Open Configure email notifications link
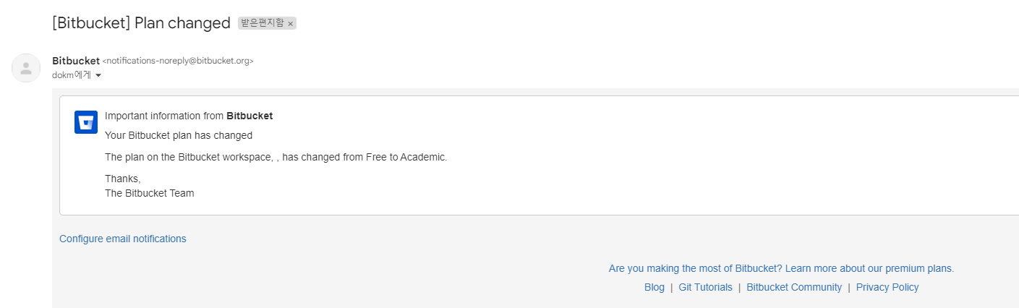Screen dimensions: 1019x308 click(123, 239)
